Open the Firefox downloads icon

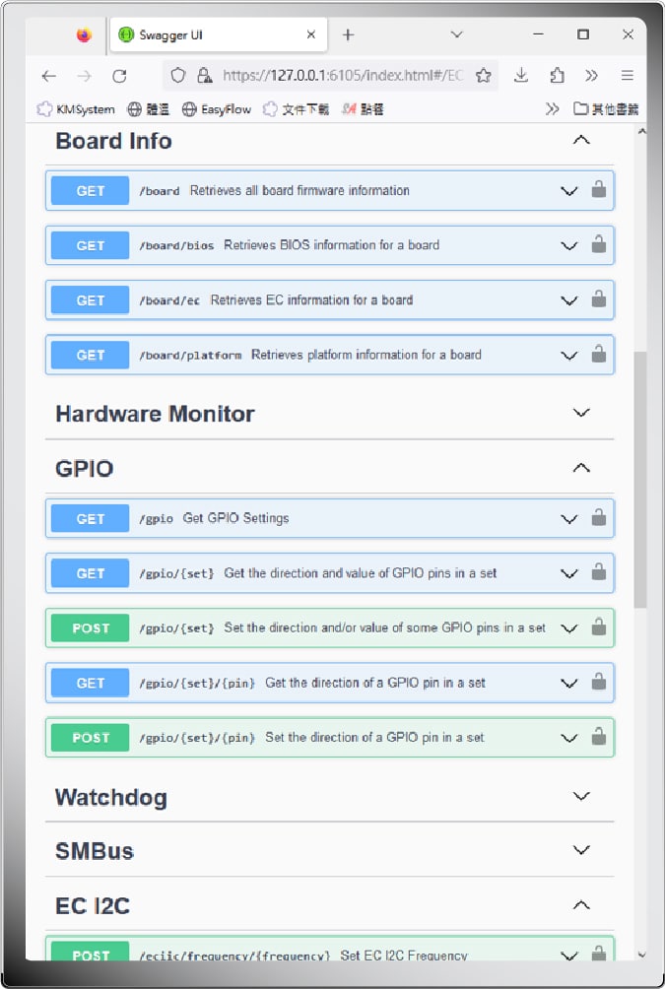(x=522, y=76)
